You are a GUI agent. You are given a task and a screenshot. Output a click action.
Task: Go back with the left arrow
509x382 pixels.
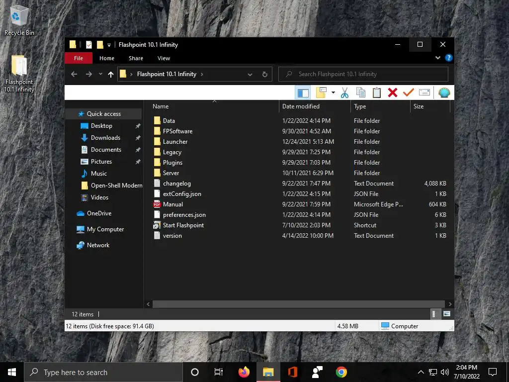click(74, 75)
